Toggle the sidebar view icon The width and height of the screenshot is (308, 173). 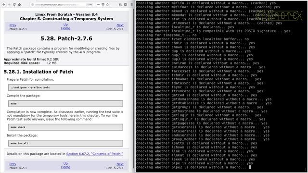(126, 4)
